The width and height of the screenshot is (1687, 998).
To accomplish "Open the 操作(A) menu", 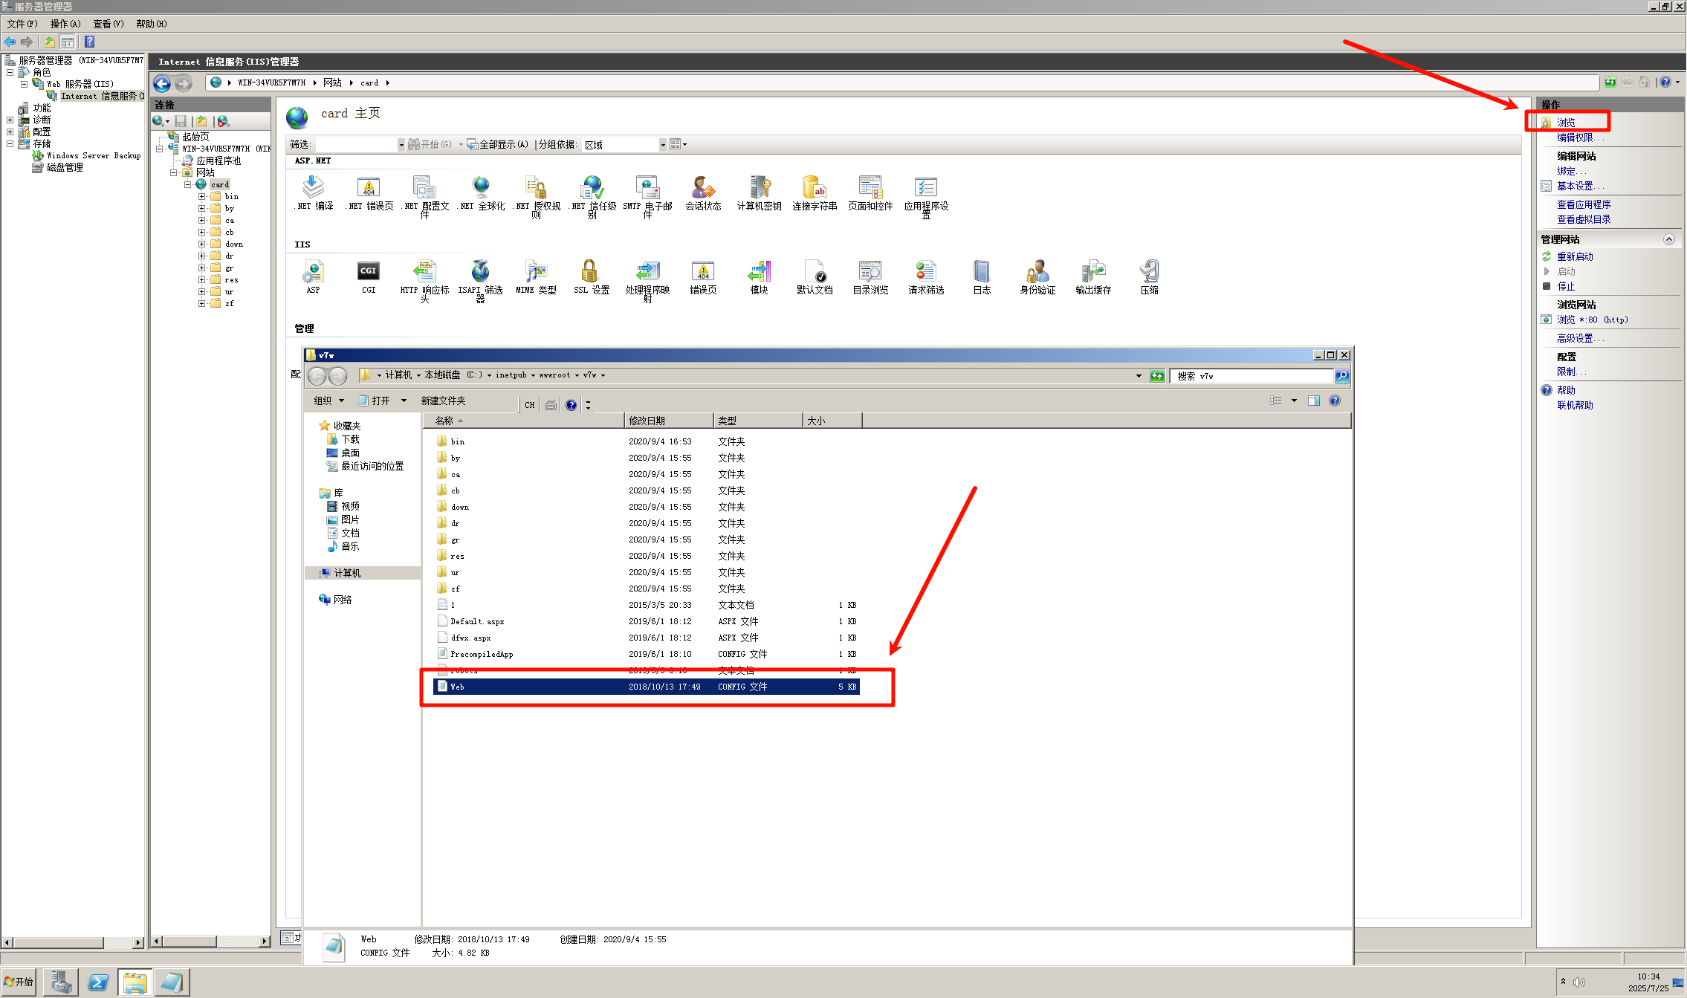I will point(65,24).
